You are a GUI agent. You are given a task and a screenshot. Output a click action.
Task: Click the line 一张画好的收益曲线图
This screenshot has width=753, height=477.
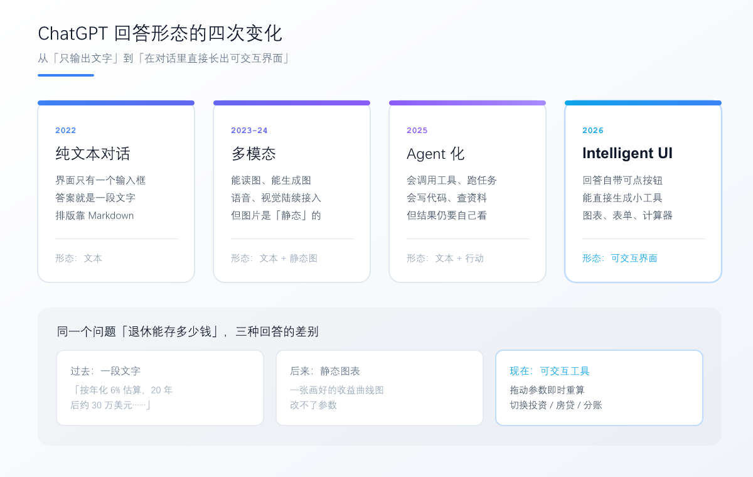(337, 390)
